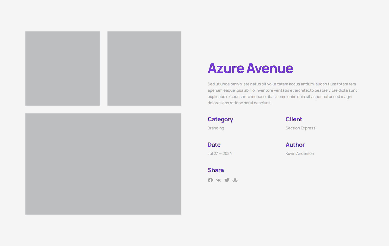
Task: Open the top-right gallery image
Action: 144,68
